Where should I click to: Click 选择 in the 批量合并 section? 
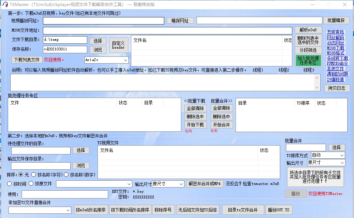[337, 147]
